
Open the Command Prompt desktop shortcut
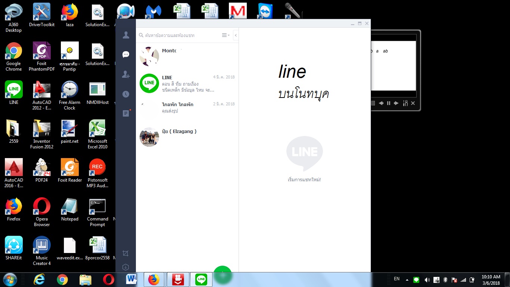point(97,212)
